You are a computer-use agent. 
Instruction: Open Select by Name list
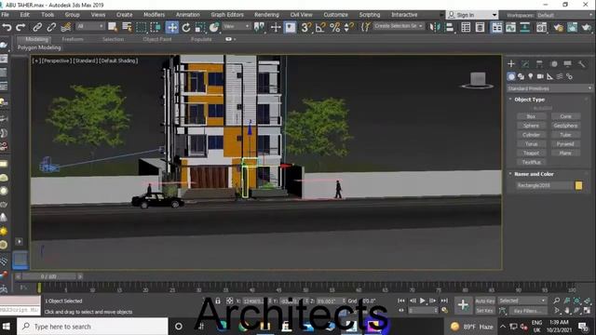(x=127, y=27)
